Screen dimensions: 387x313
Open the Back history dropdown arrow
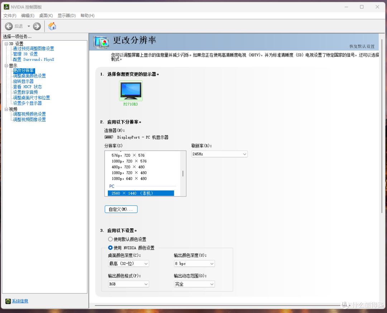[29, 26]
